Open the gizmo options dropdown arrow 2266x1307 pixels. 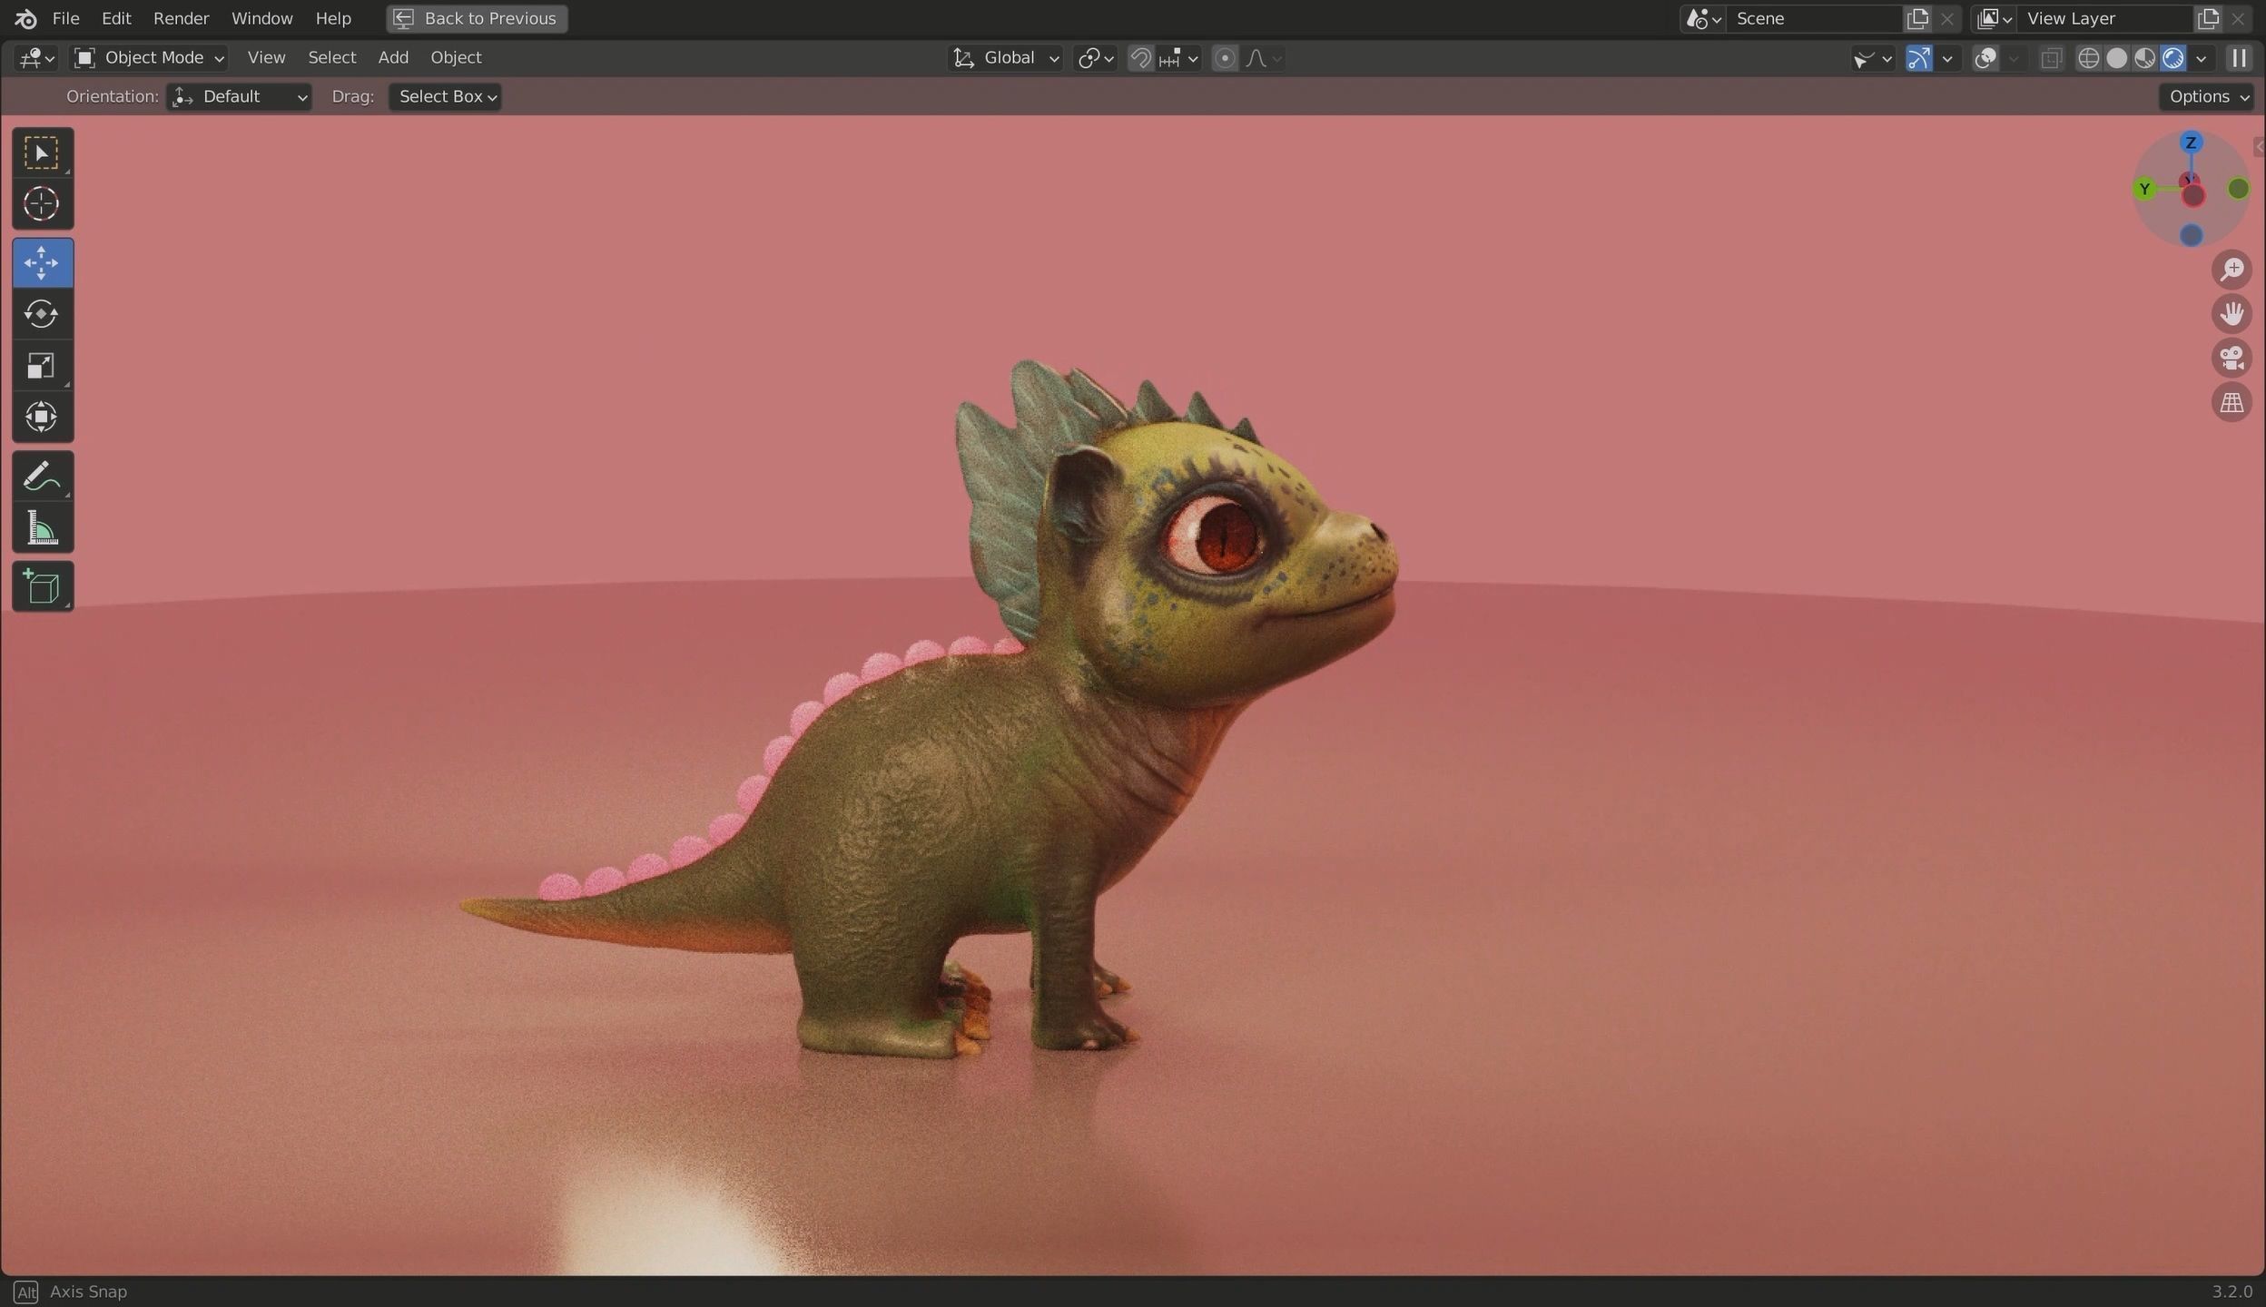pyautogui.click(x=1946, y=58)
